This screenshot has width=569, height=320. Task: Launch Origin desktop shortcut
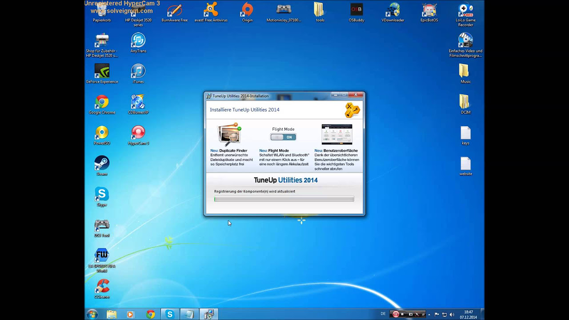click(247, 12)
